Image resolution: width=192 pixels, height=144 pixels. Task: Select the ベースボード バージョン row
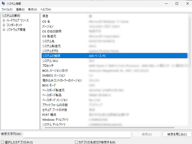point(114,100)
